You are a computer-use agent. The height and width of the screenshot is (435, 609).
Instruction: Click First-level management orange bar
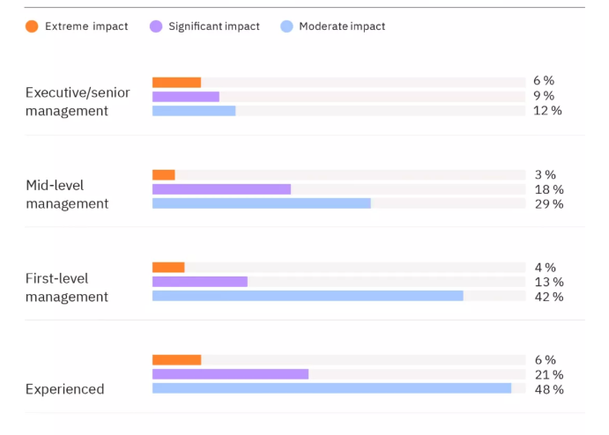[168, 267]
